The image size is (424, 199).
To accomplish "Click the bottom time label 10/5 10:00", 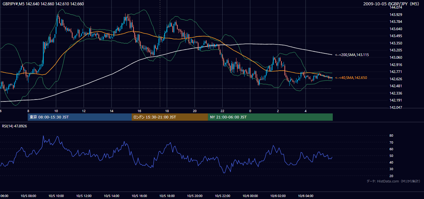I will (x=56, y=196).
